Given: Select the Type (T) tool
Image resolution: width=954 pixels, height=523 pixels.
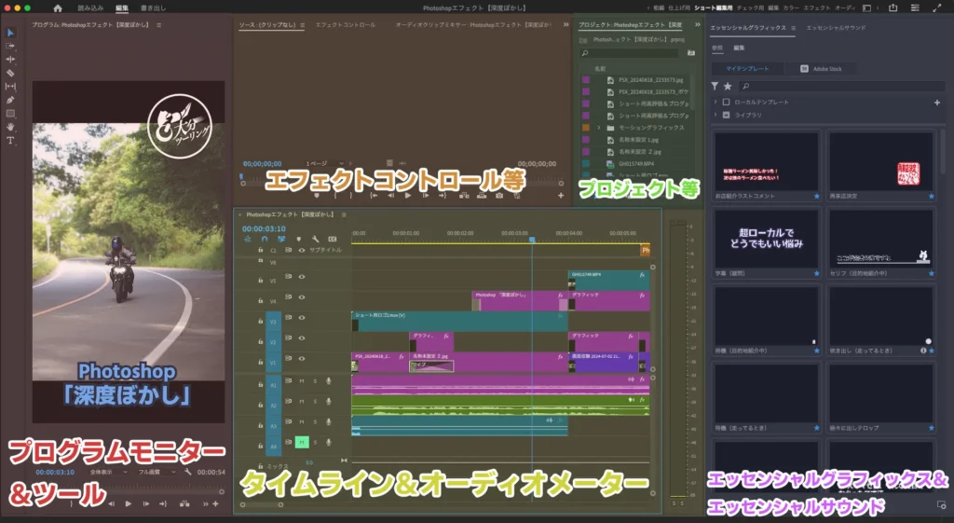Looking at the screenshot, I should 10,140.
